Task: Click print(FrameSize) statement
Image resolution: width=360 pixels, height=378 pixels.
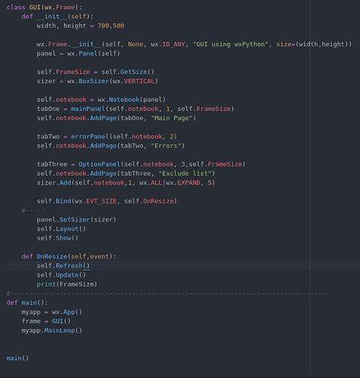Action: pos(67,284)
